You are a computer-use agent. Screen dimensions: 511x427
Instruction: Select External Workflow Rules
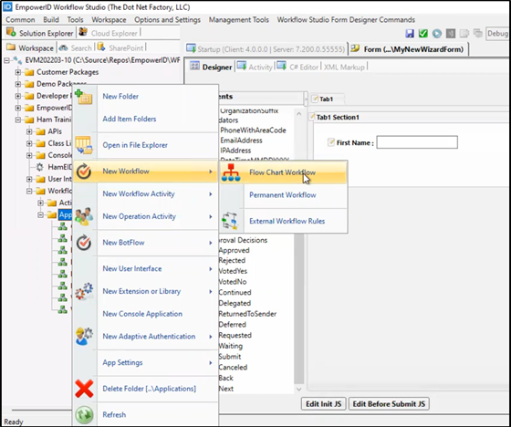(283, 221)
